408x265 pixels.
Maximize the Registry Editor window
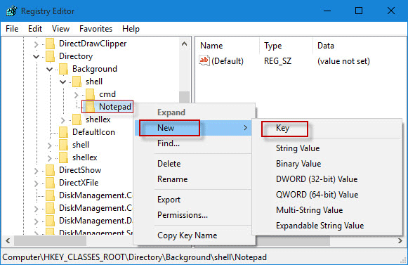359,11
